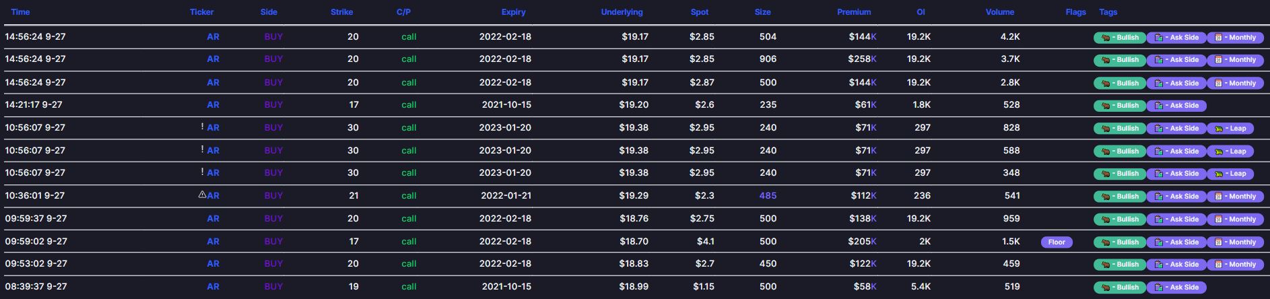Viewport: 1270px width, 299px height.
Task: Sort by the Strike column header
Action: tap(341, 12)
